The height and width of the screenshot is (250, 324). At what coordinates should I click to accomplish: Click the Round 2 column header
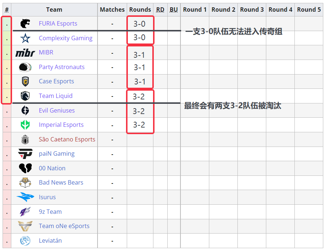tap(224, 10)
